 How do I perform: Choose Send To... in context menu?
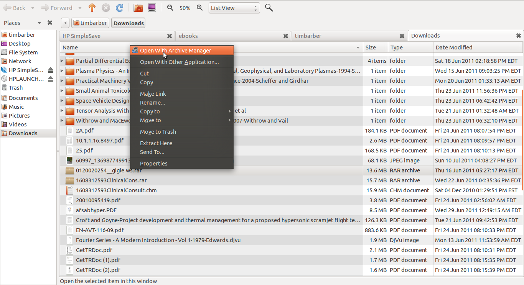coord(182,152)
